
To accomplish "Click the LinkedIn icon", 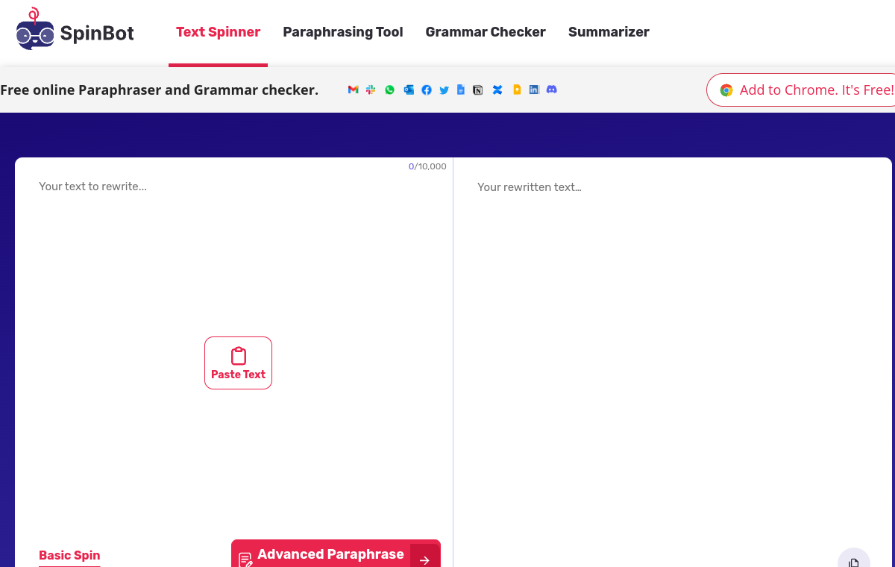I will click(x=534, y=90).
